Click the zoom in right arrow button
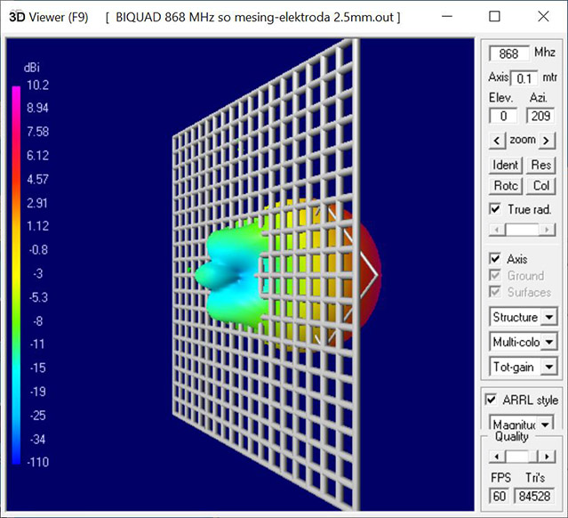 click(547, 141)
